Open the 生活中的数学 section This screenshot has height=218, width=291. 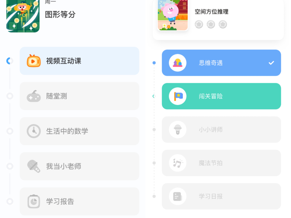point(79,131)
